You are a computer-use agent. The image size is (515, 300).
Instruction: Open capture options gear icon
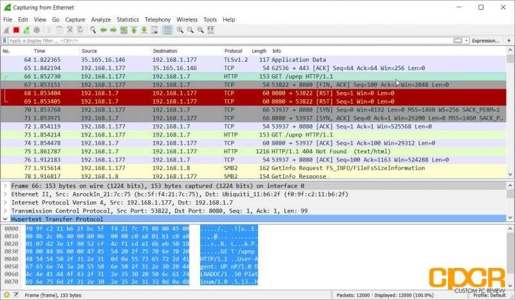(x=37, y=30)
